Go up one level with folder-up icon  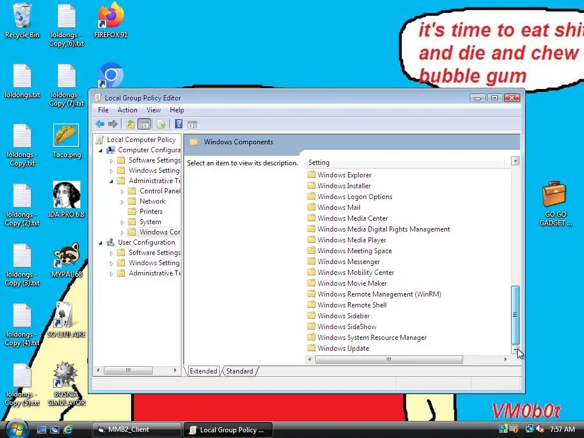[130, 124]
